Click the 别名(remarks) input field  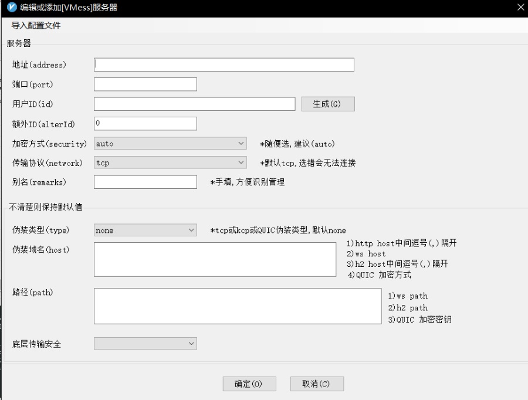click(x=144, y=182)
